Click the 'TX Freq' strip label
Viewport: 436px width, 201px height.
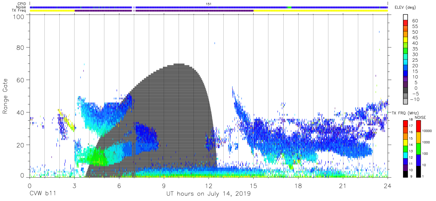19,11
